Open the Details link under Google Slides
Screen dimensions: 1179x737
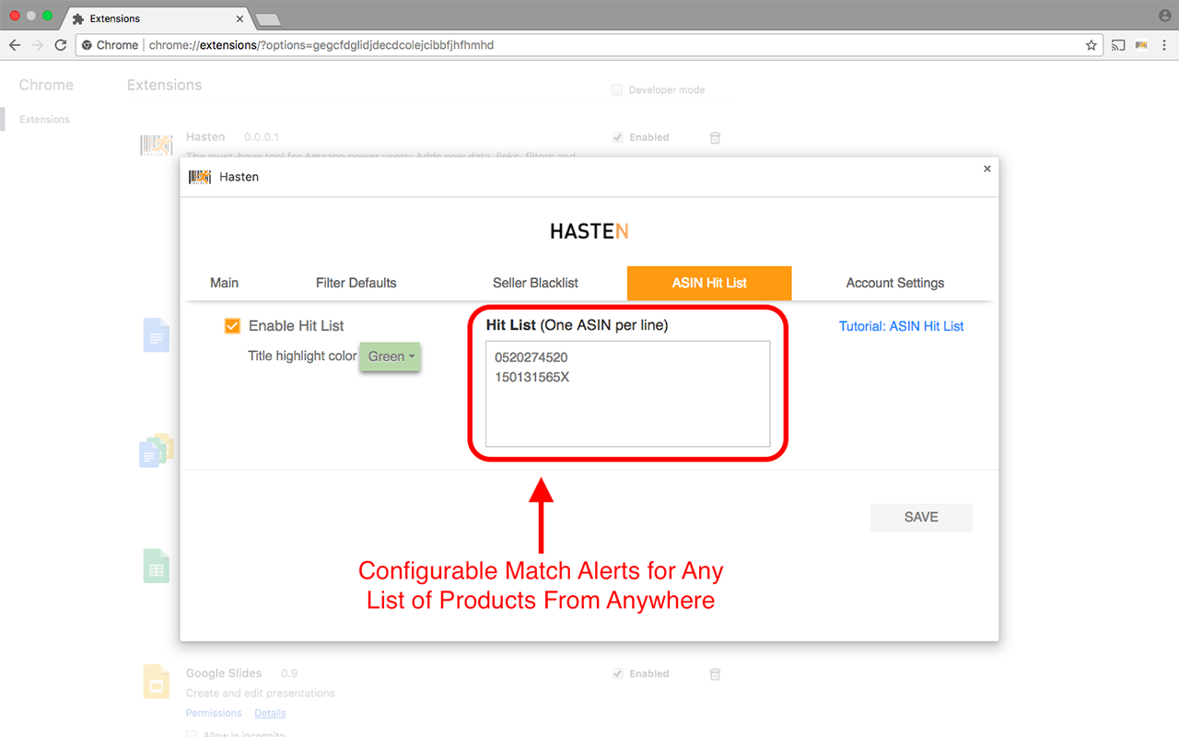271,713
